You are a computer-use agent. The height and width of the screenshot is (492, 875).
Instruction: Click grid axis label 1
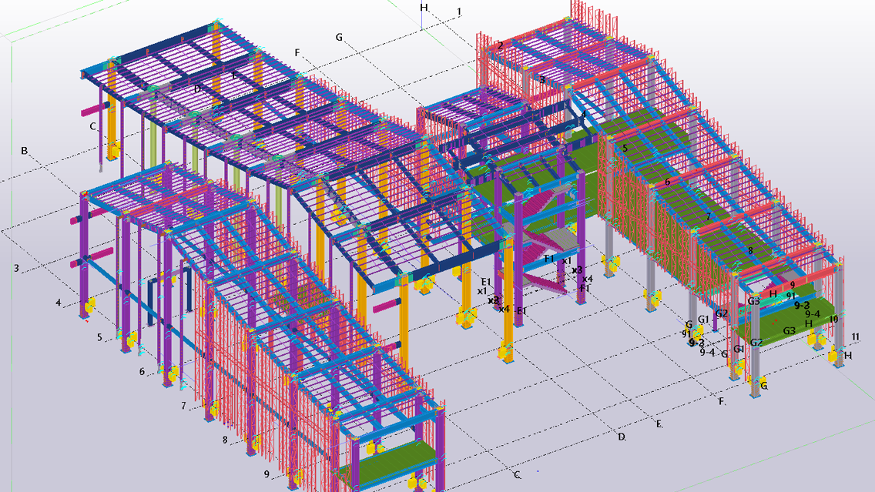point(459,12)
